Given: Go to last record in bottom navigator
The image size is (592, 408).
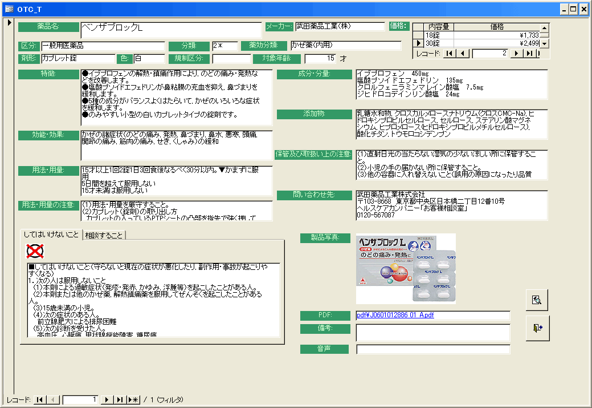Looking at the screenshot, I should click(120, 399).
